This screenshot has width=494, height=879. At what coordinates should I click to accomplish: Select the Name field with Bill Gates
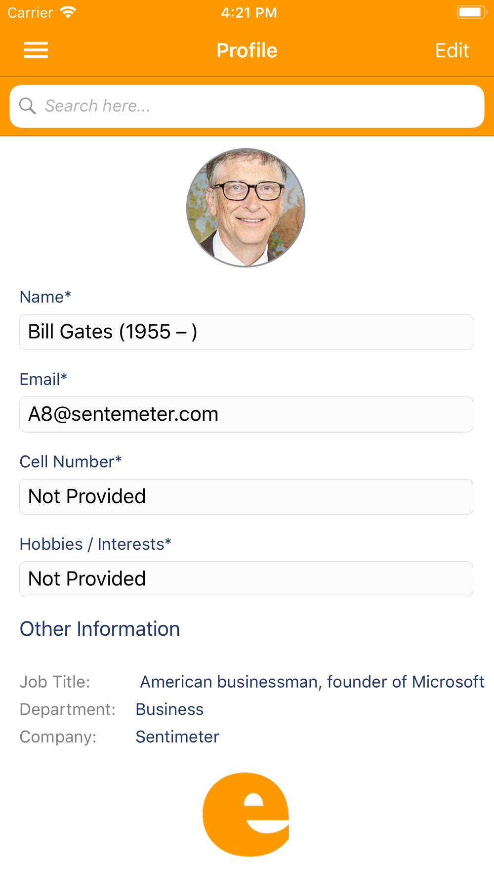click(246, 332)
